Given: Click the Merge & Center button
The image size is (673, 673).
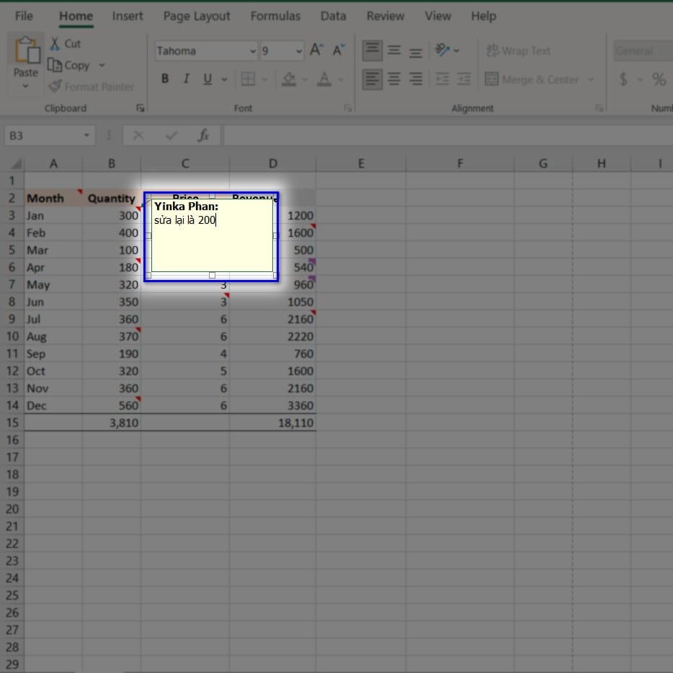Looking at the screenshot, I should click(x=532, y=79).
